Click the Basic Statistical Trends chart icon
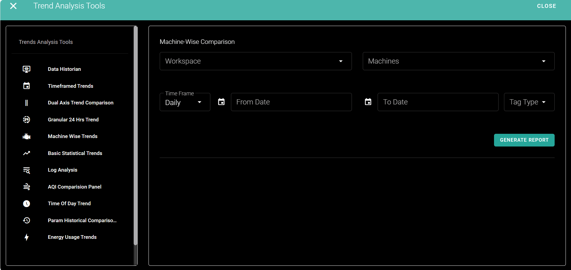This screenshot has width=571, height=270. (27, 153)
